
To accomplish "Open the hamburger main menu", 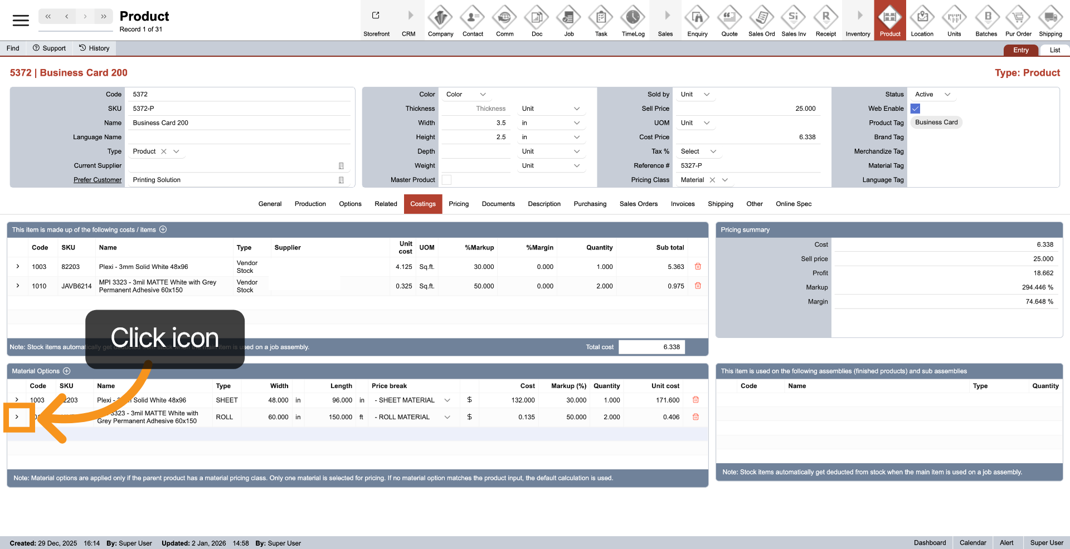I will [x=21, y=21].
